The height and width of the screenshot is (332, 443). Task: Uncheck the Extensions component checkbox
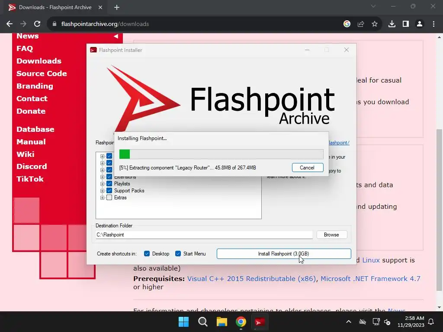pyautogui.click(x=109, y=177)
